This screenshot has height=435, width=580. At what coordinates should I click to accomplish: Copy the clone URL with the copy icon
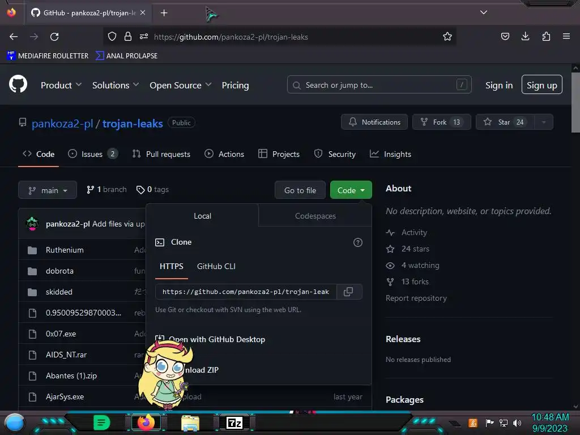[x=348, y=292]
